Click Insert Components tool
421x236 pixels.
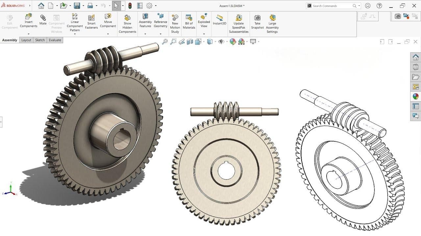click(x=29, y=20)
